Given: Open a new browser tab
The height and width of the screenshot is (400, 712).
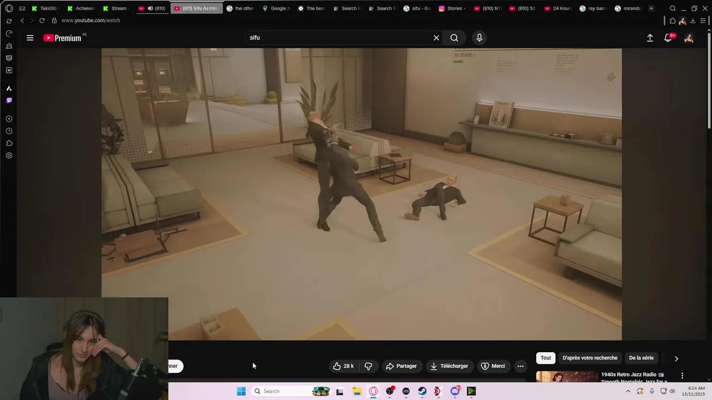Looking at the screenshot, I should pos(651,8).
